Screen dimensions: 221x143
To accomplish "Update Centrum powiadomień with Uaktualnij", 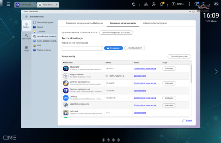I will pos(169,83).
